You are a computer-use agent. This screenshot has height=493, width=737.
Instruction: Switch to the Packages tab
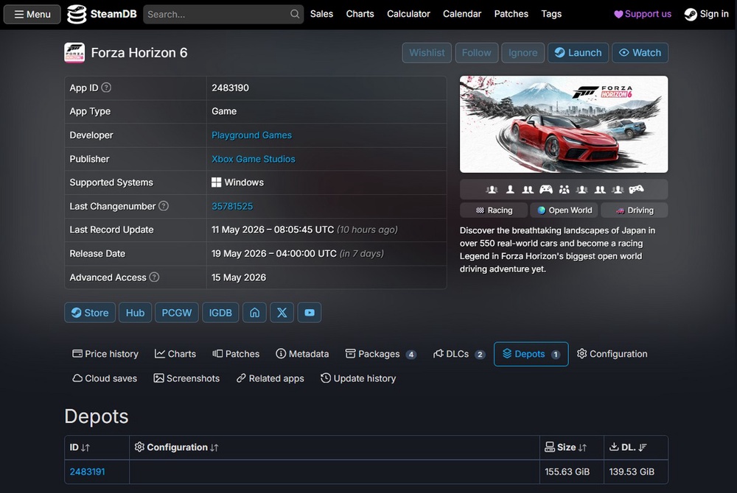click(381, 354)
